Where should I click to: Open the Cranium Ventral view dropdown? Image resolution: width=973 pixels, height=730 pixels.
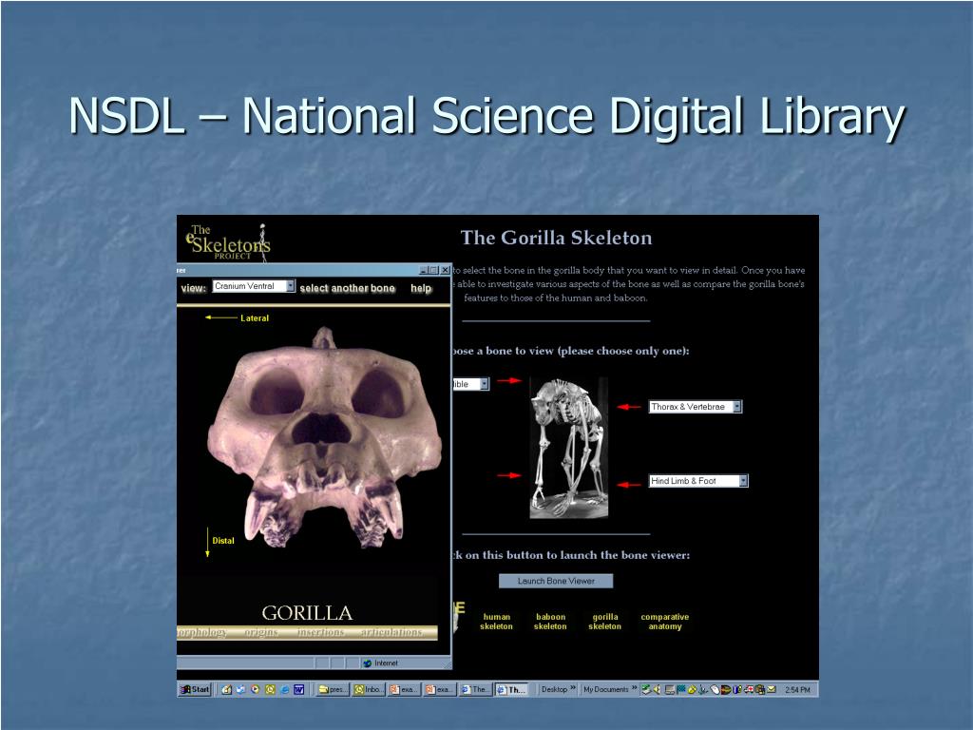tap(254, 286)
